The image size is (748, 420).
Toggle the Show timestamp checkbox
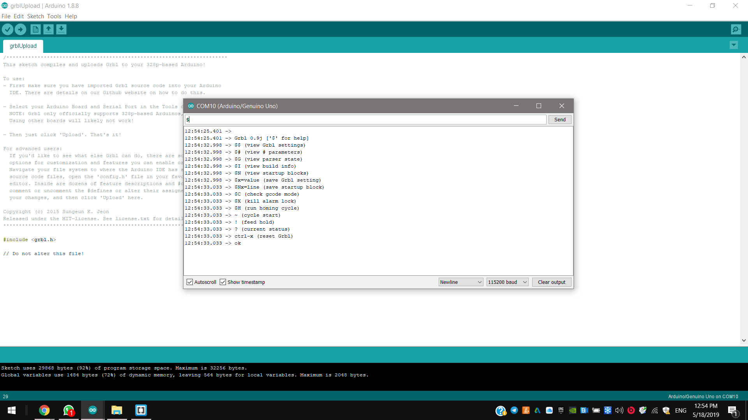tap(223, 282)
